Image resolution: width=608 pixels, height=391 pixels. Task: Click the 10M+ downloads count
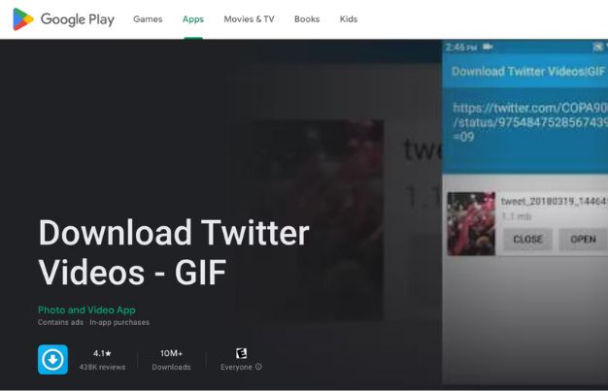pos(171,353)
